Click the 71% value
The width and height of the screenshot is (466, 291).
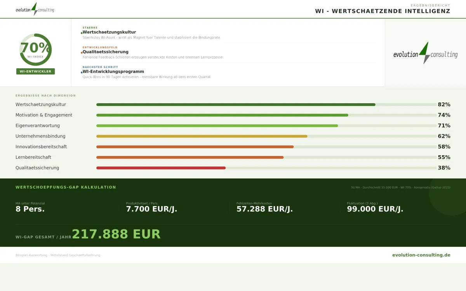point(444,126)
